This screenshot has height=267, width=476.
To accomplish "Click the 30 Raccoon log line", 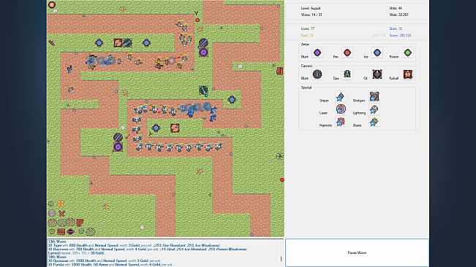I will click(148, 249).
